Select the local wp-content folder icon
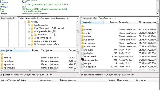160x90 pixels. pyautogui.click(x=2, y=64)
